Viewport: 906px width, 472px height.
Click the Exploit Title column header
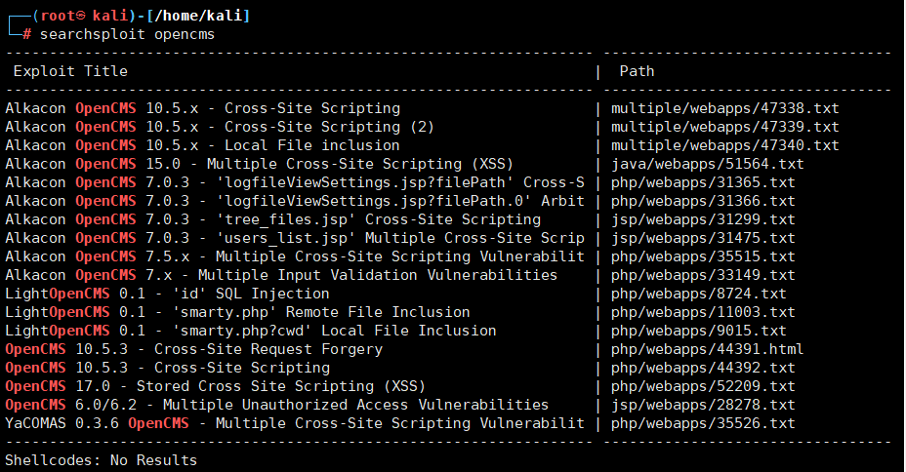coord(70,71)
